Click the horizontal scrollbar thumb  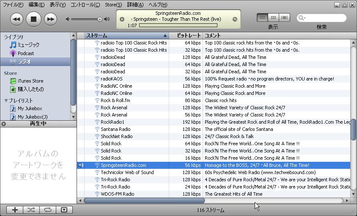144,200
